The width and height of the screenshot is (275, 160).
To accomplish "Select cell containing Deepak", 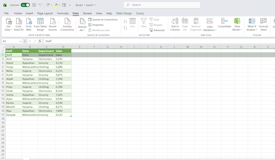I will (14, 115).
